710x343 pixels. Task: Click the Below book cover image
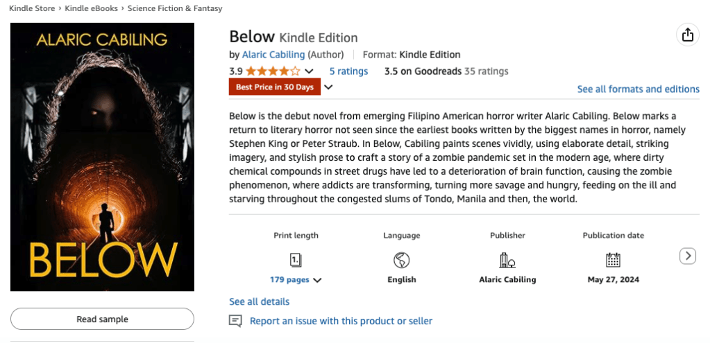point(102,158)
